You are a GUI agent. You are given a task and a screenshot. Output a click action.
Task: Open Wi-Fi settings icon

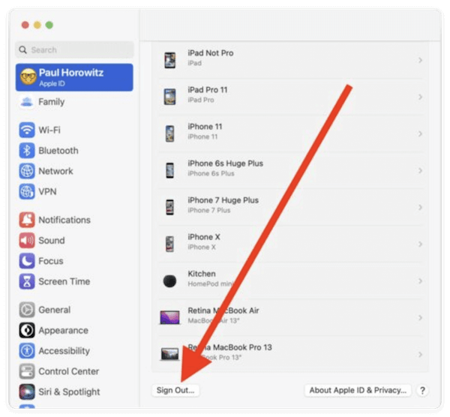pos(27,130)
